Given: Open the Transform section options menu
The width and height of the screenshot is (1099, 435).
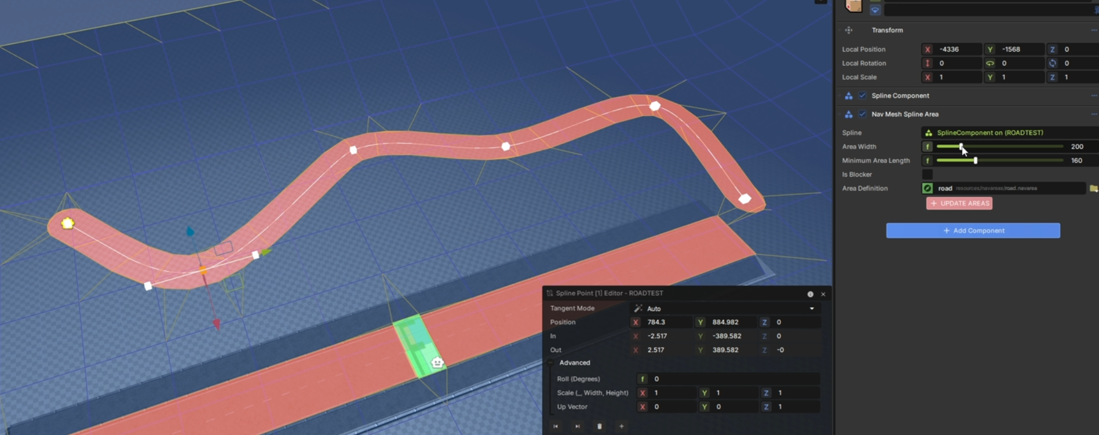Looking at the screenshot, I should coord(1093,30).
